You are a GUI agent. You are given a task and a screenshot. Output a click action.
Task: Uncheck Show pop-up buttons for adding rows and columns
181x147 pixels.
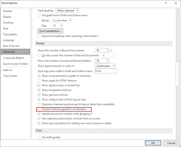pyautogui.click(x=39, y=123)
